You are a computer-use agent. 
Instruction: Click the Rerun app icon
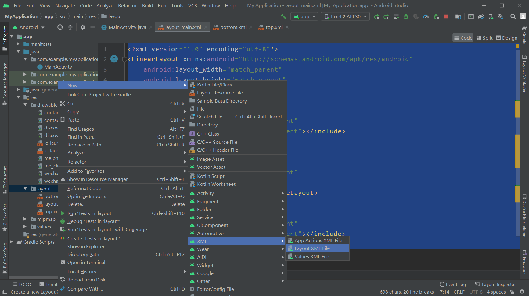(x=376, y=16)
